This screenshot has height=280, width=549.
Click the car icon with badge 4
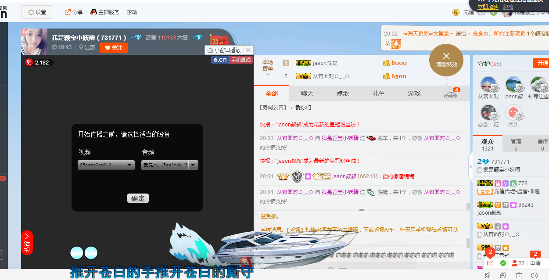(450, 94)
